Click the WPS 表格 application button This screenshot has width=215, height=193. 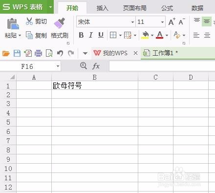point(23,7)
